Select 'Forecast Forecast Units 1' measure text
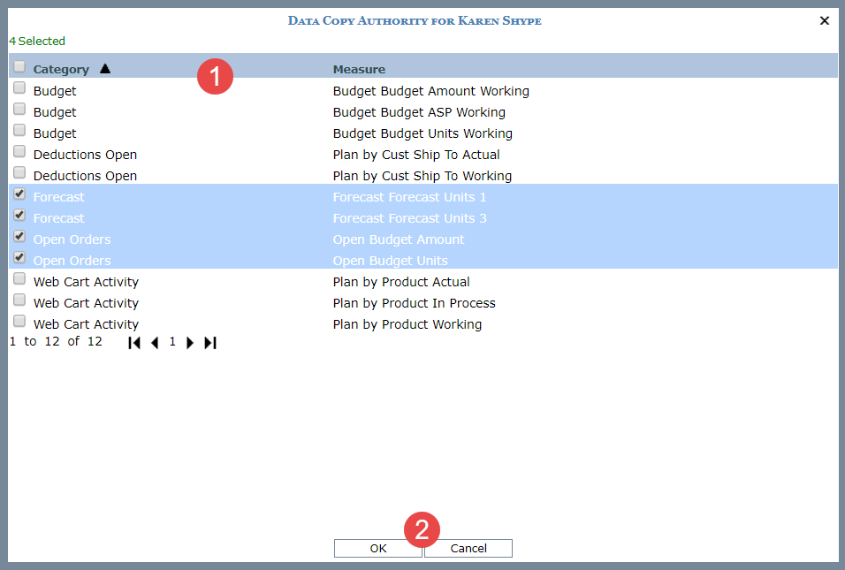The image size is (845, 570). pyautogui.click(x=409, y=197)
